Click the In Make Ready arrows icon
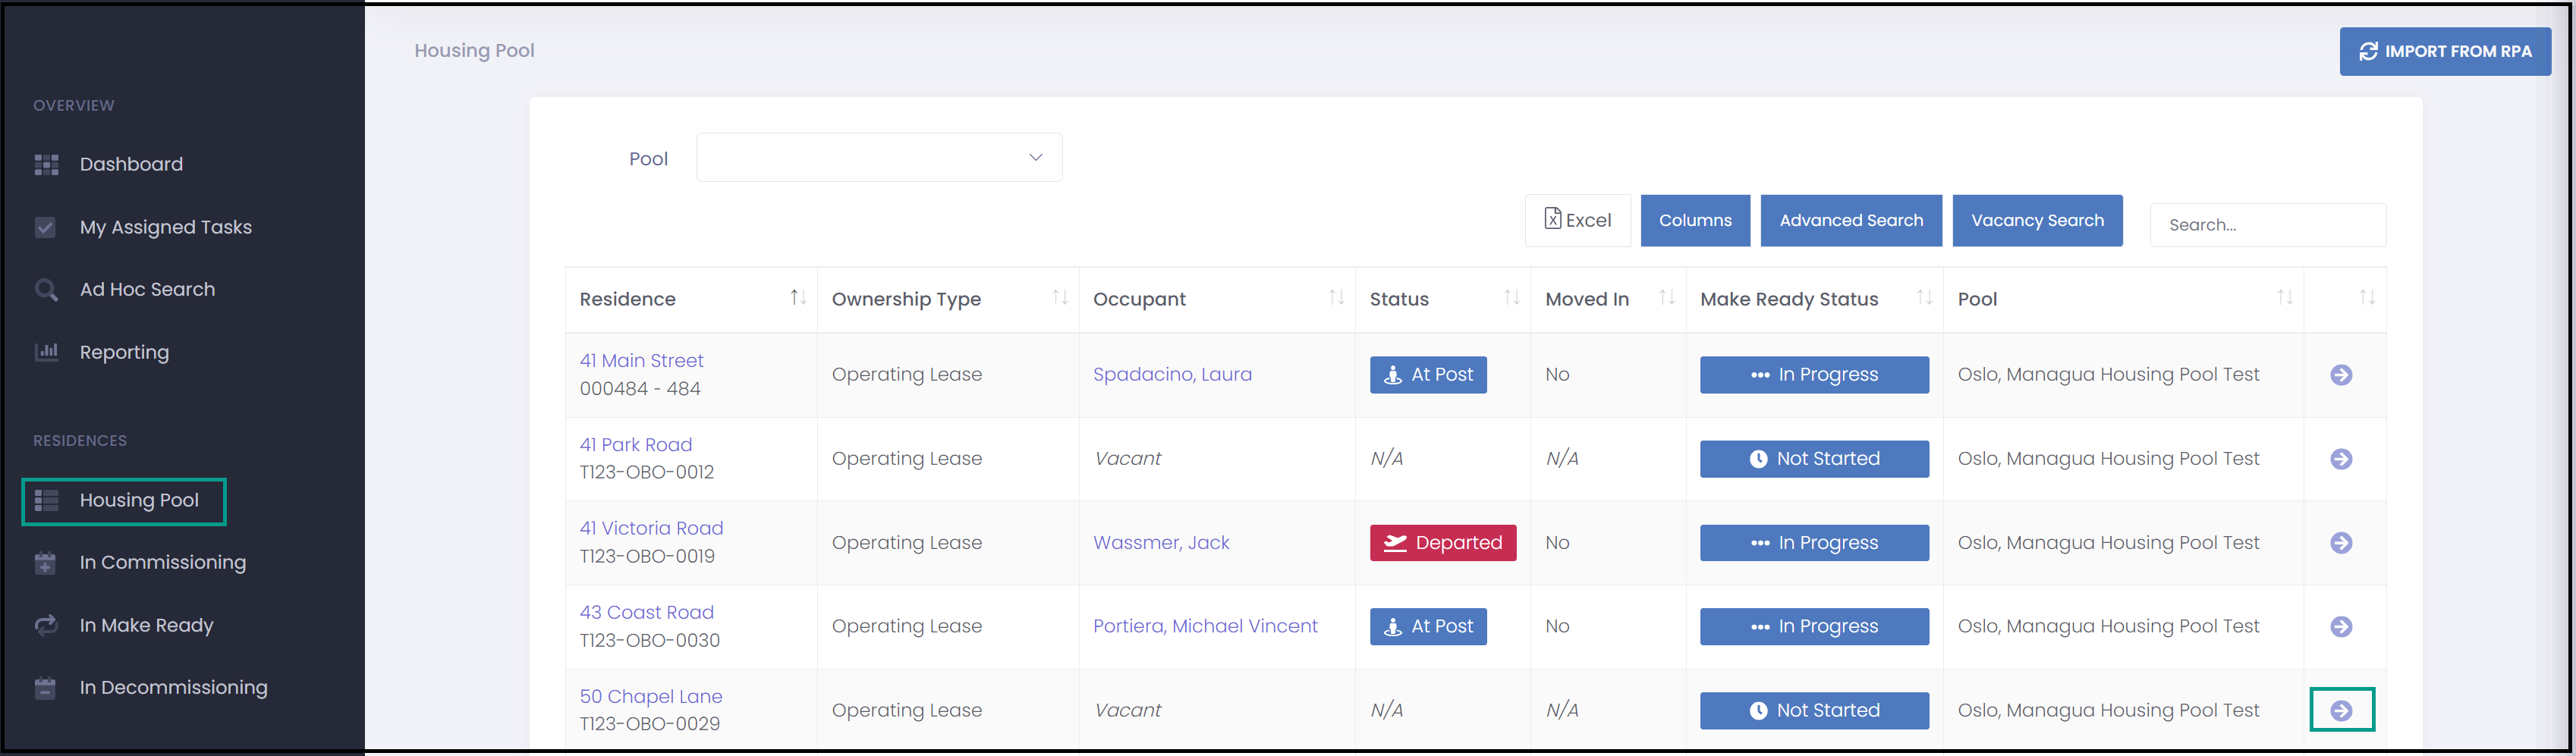Image resolution: width=2576 pixels, height=756 pixels. (x=46, y=625)
